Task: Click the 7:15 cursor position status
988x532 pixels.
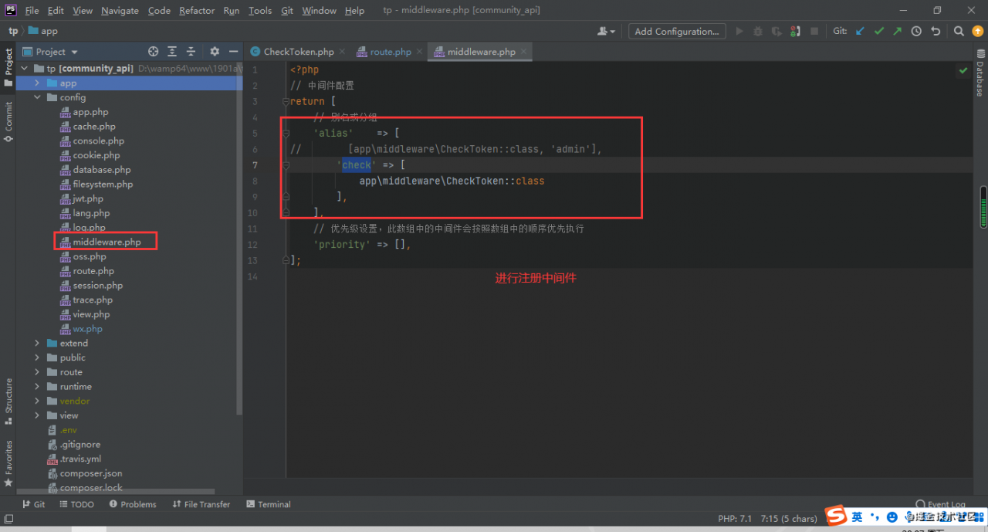Action: tap(789, 519)
